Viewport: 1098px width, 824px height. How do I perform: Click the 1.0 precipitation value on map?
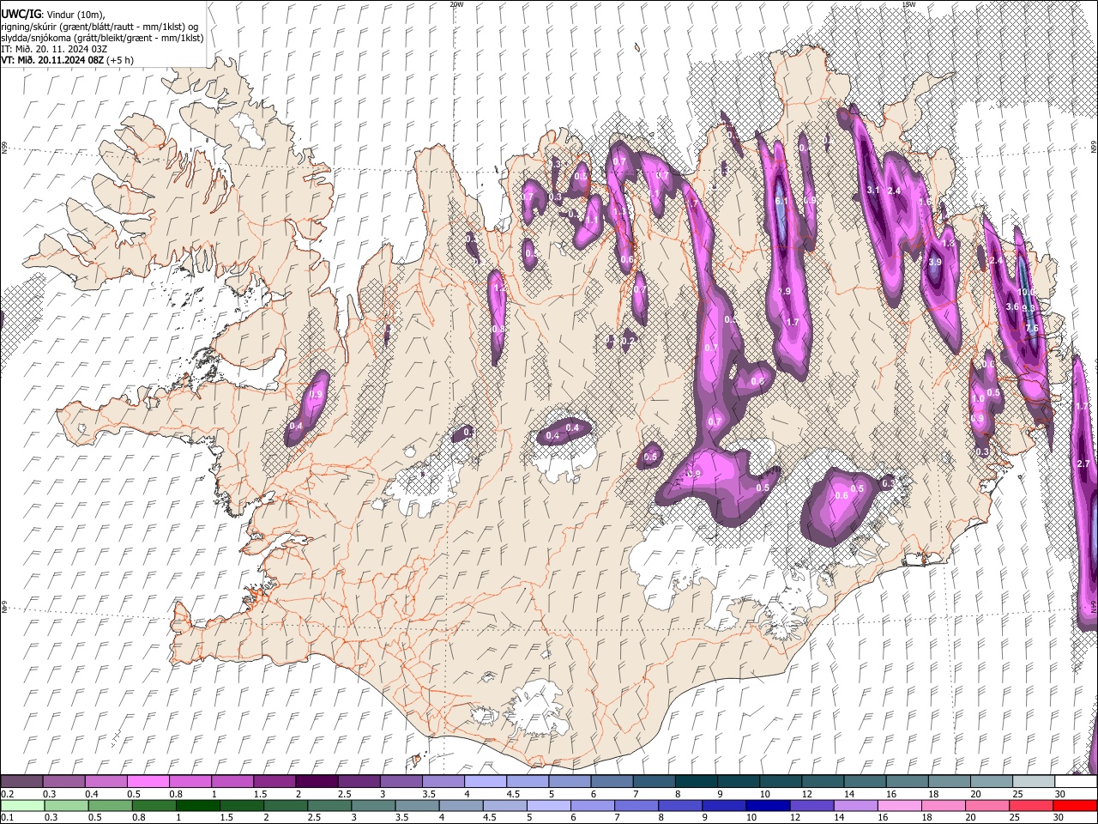[x=977, y=398]
